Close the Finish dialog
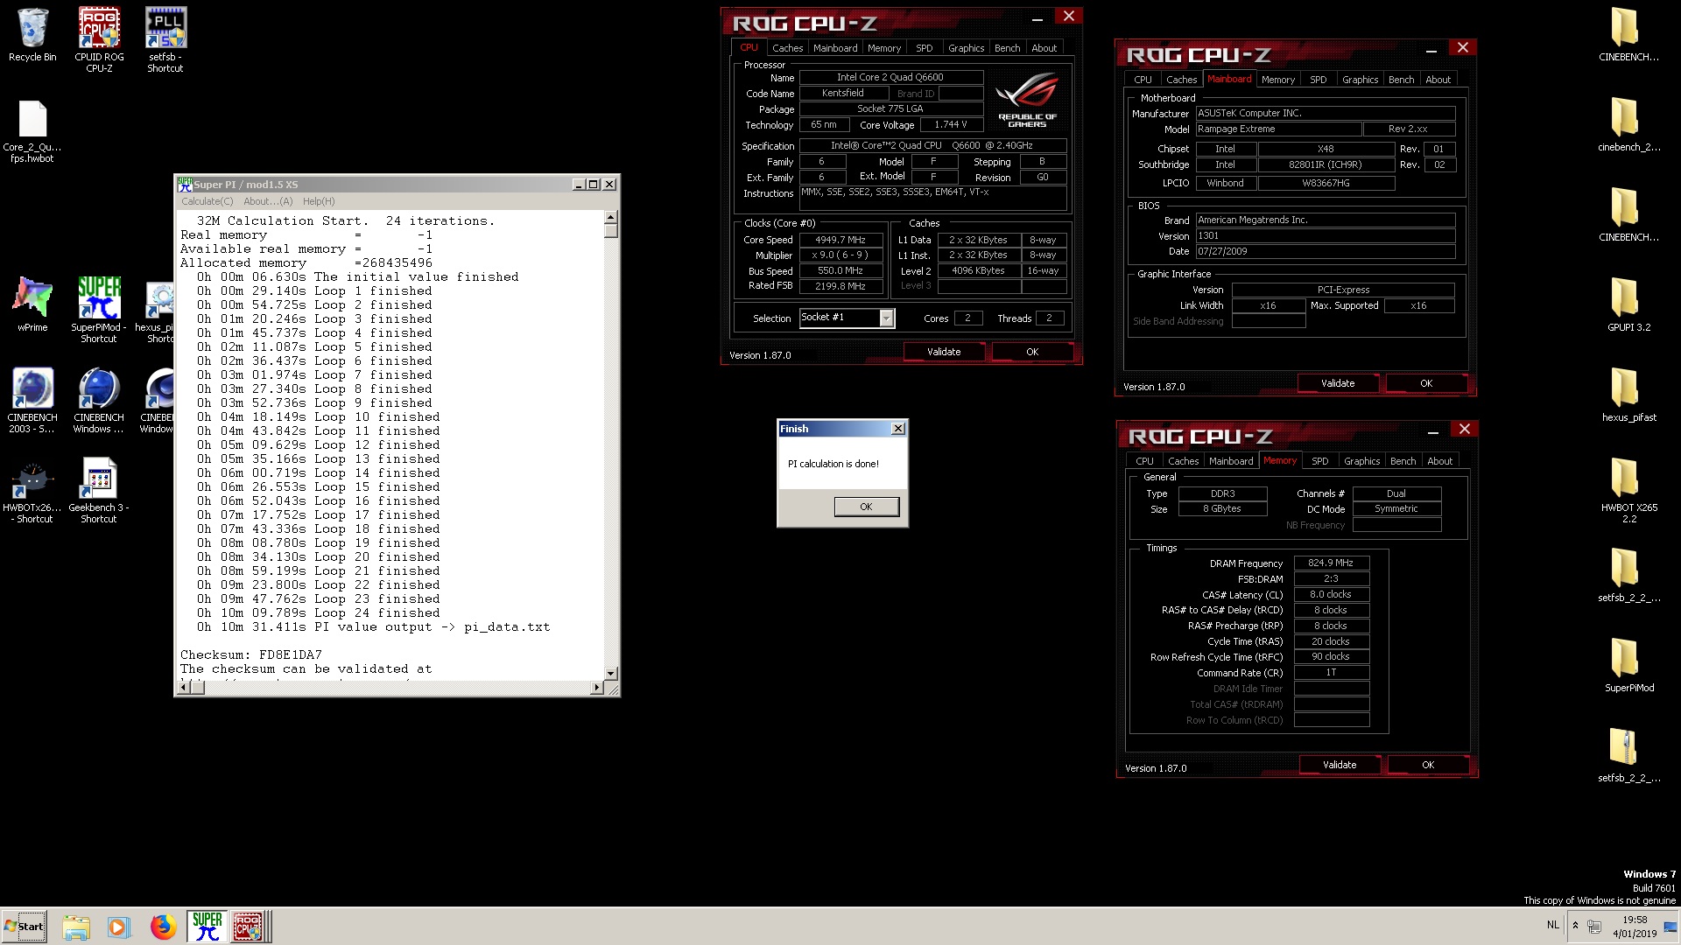The image size is (1681, 945). 897,429
